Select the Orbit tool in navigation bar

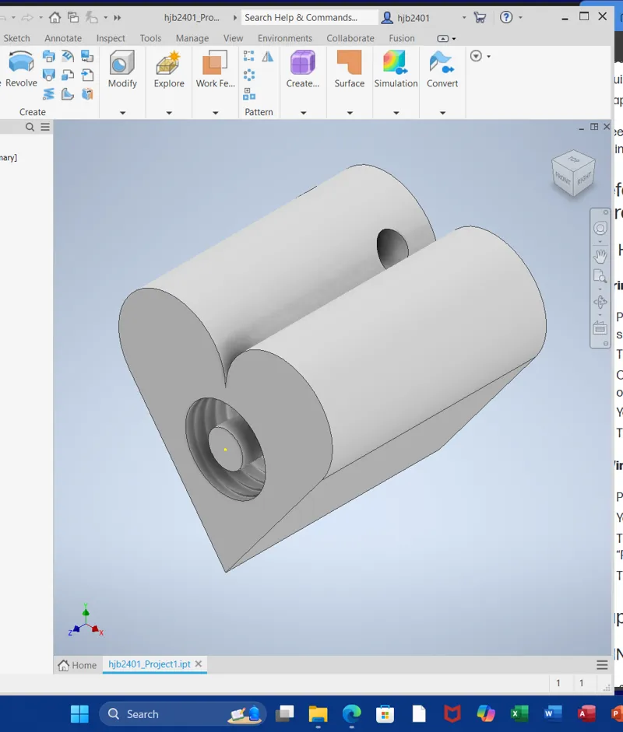click(x=600, y=302)
